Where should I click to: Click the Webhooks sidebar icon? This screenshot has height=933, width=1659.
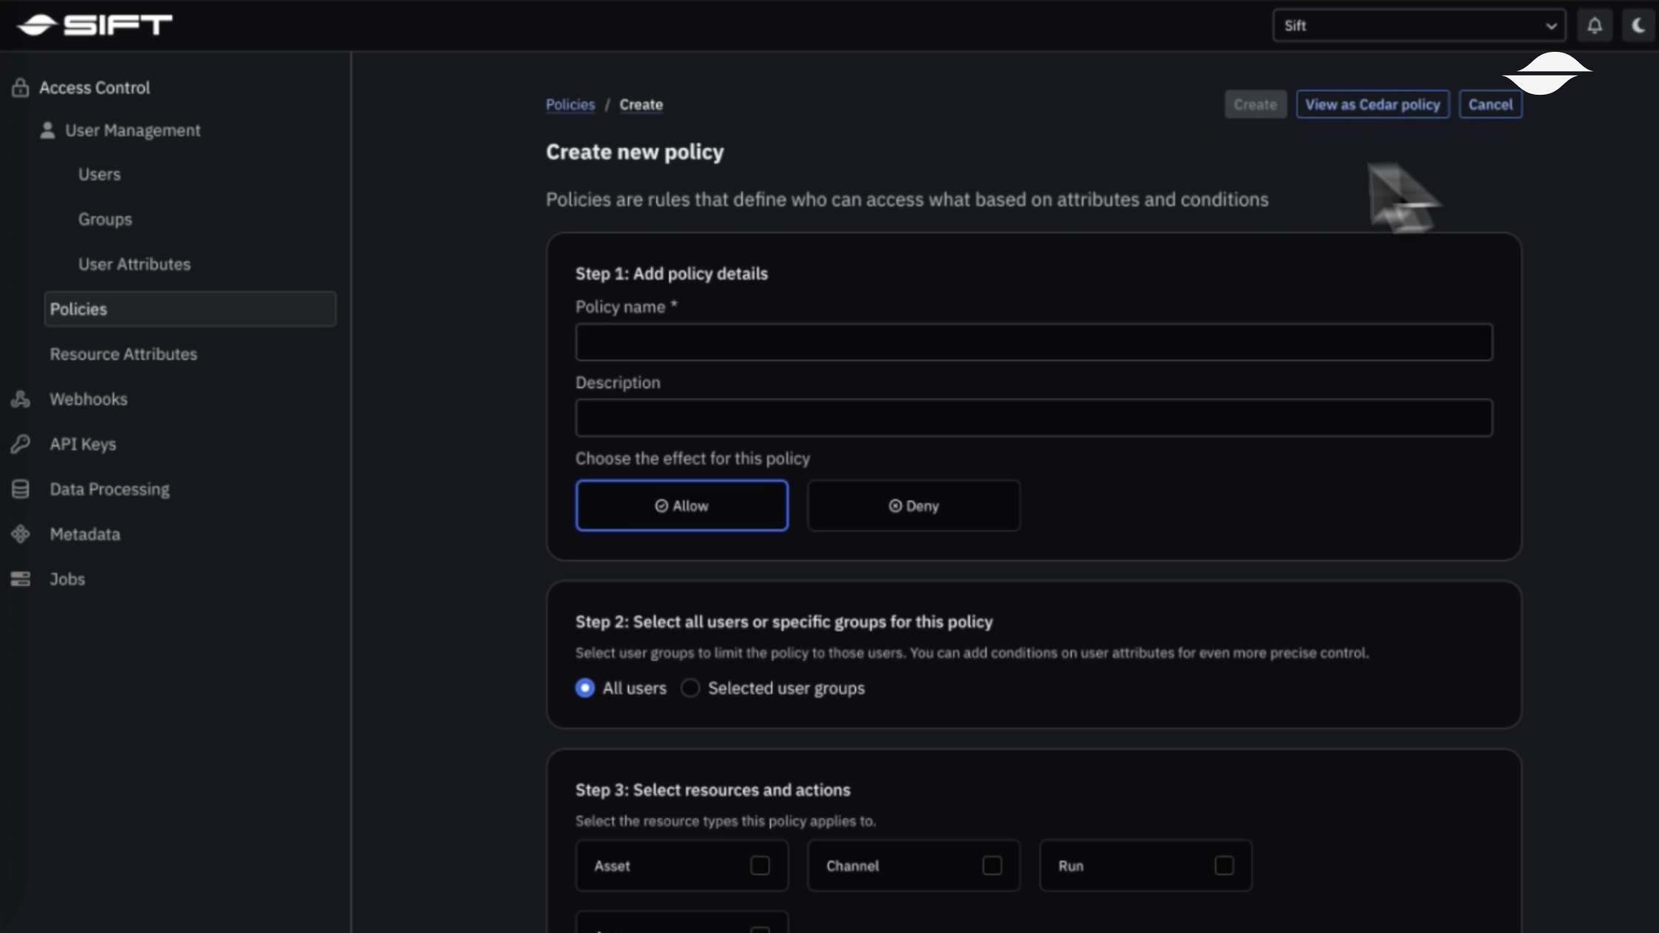click(21, 399)
